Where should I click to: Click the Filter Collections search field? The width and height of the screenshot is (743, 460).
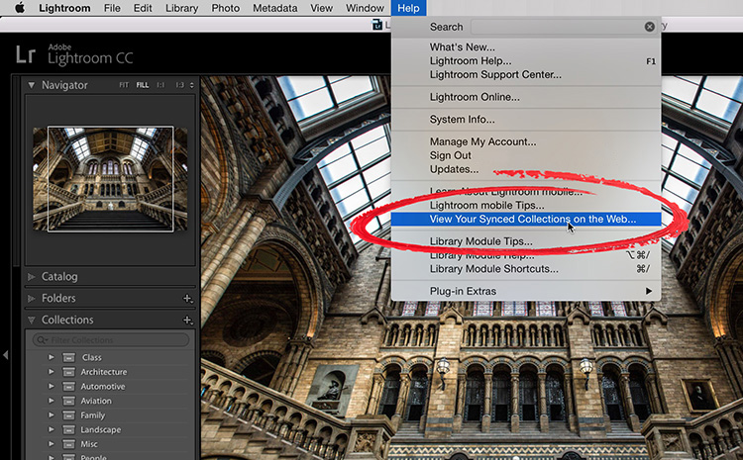coord(111,339)
